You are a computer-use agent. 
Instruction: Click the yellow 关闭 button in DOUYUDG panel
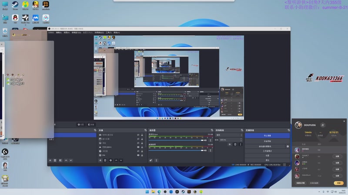coord(338,183)
